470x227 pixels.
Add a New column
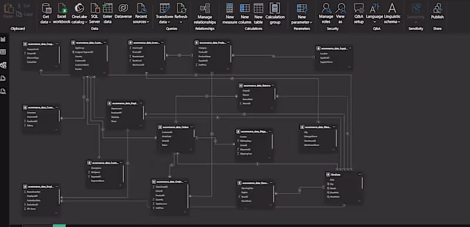pyautogui.click(x=244, y=13)
